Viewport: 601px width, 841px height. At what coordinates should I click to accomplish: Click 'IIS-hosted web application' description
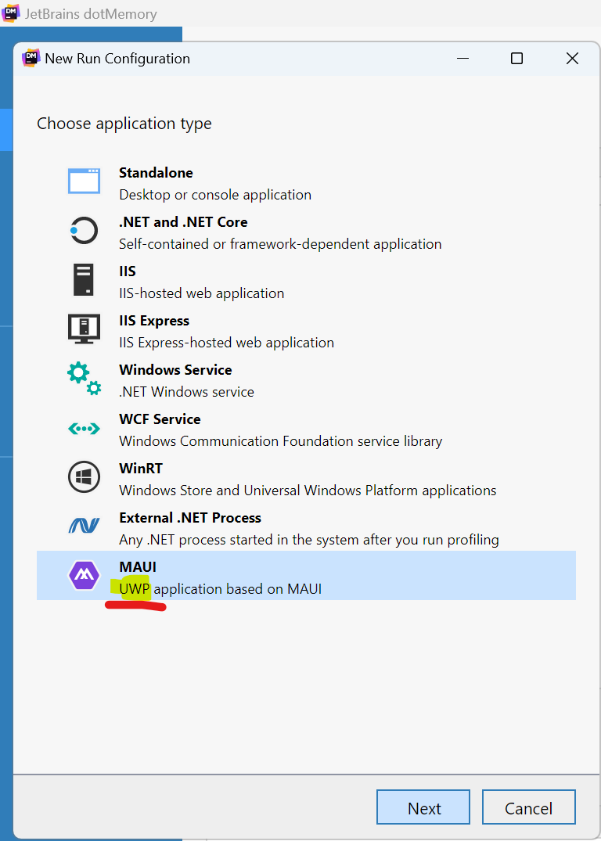202,293
